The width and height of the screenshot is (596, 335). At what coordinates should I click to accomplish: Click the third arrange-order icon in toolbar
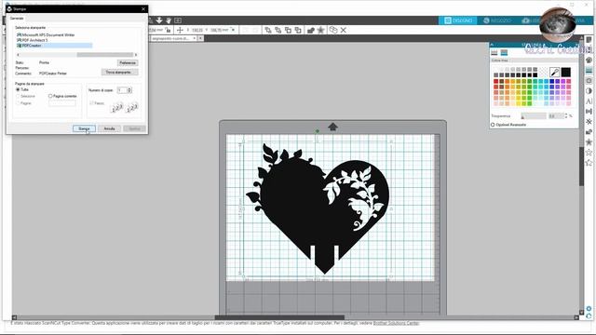pos(288,30)
